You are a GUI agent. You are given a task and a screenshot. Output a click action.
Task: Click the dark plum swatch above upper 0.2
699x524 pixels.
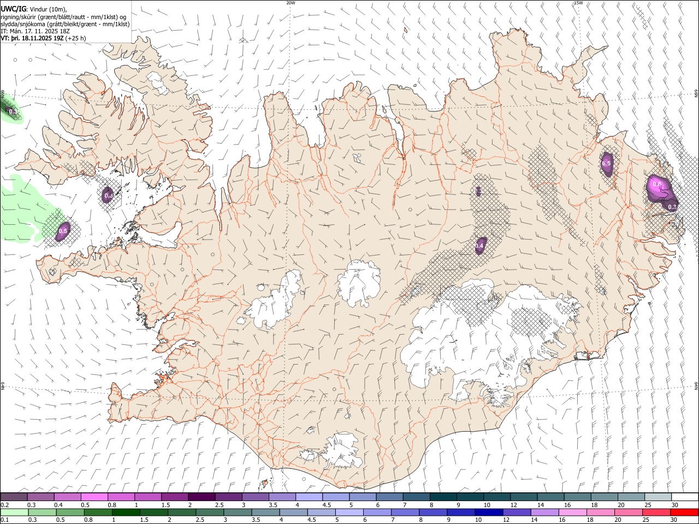(x=14, y=497)
